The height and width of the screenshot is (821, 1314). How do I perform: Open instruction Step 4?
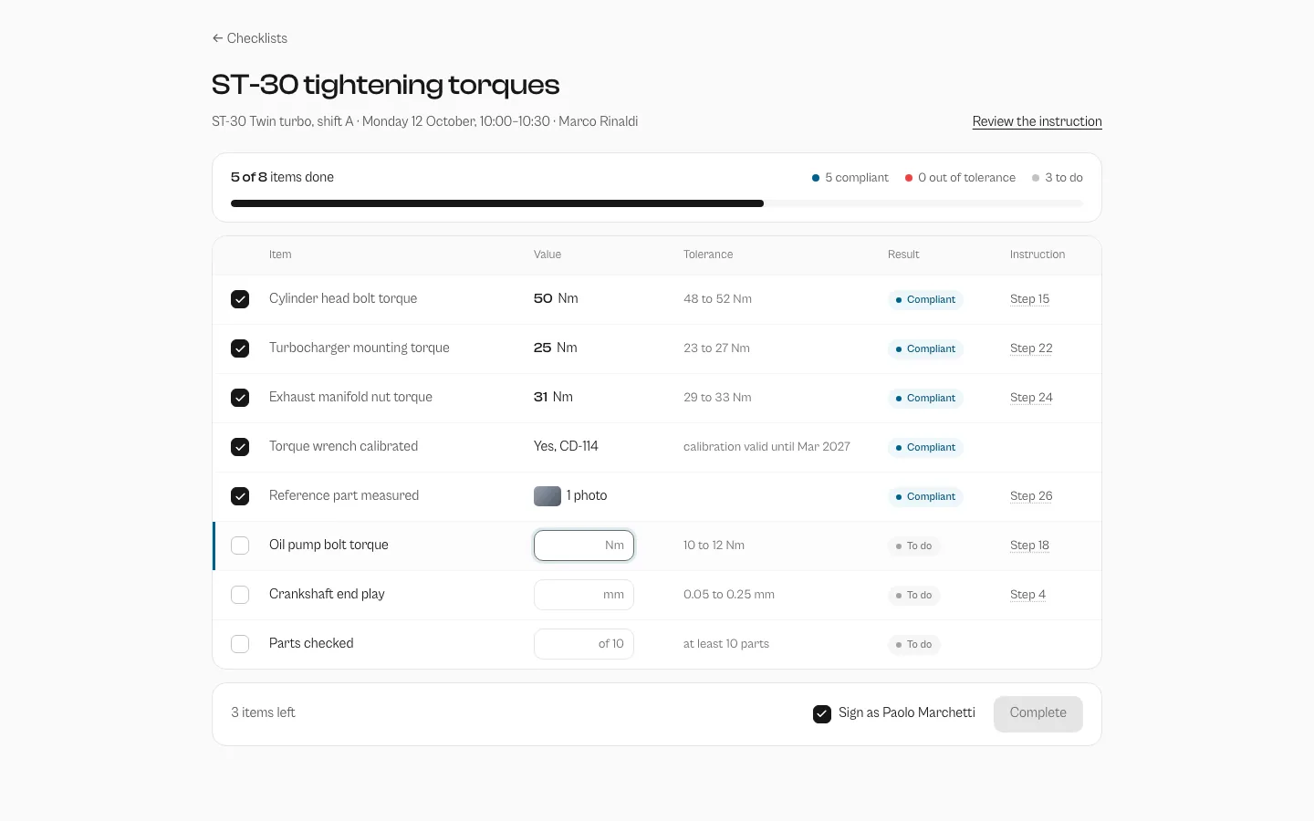[1027, 595]
